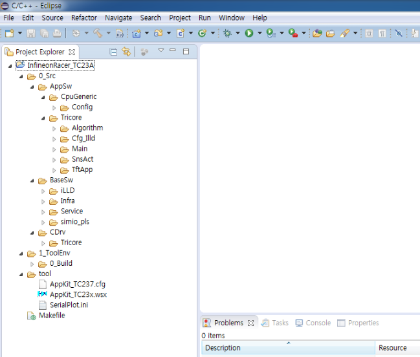
Task: Toggle Block Selection Mode icon
Action: (x=369, y=33)
